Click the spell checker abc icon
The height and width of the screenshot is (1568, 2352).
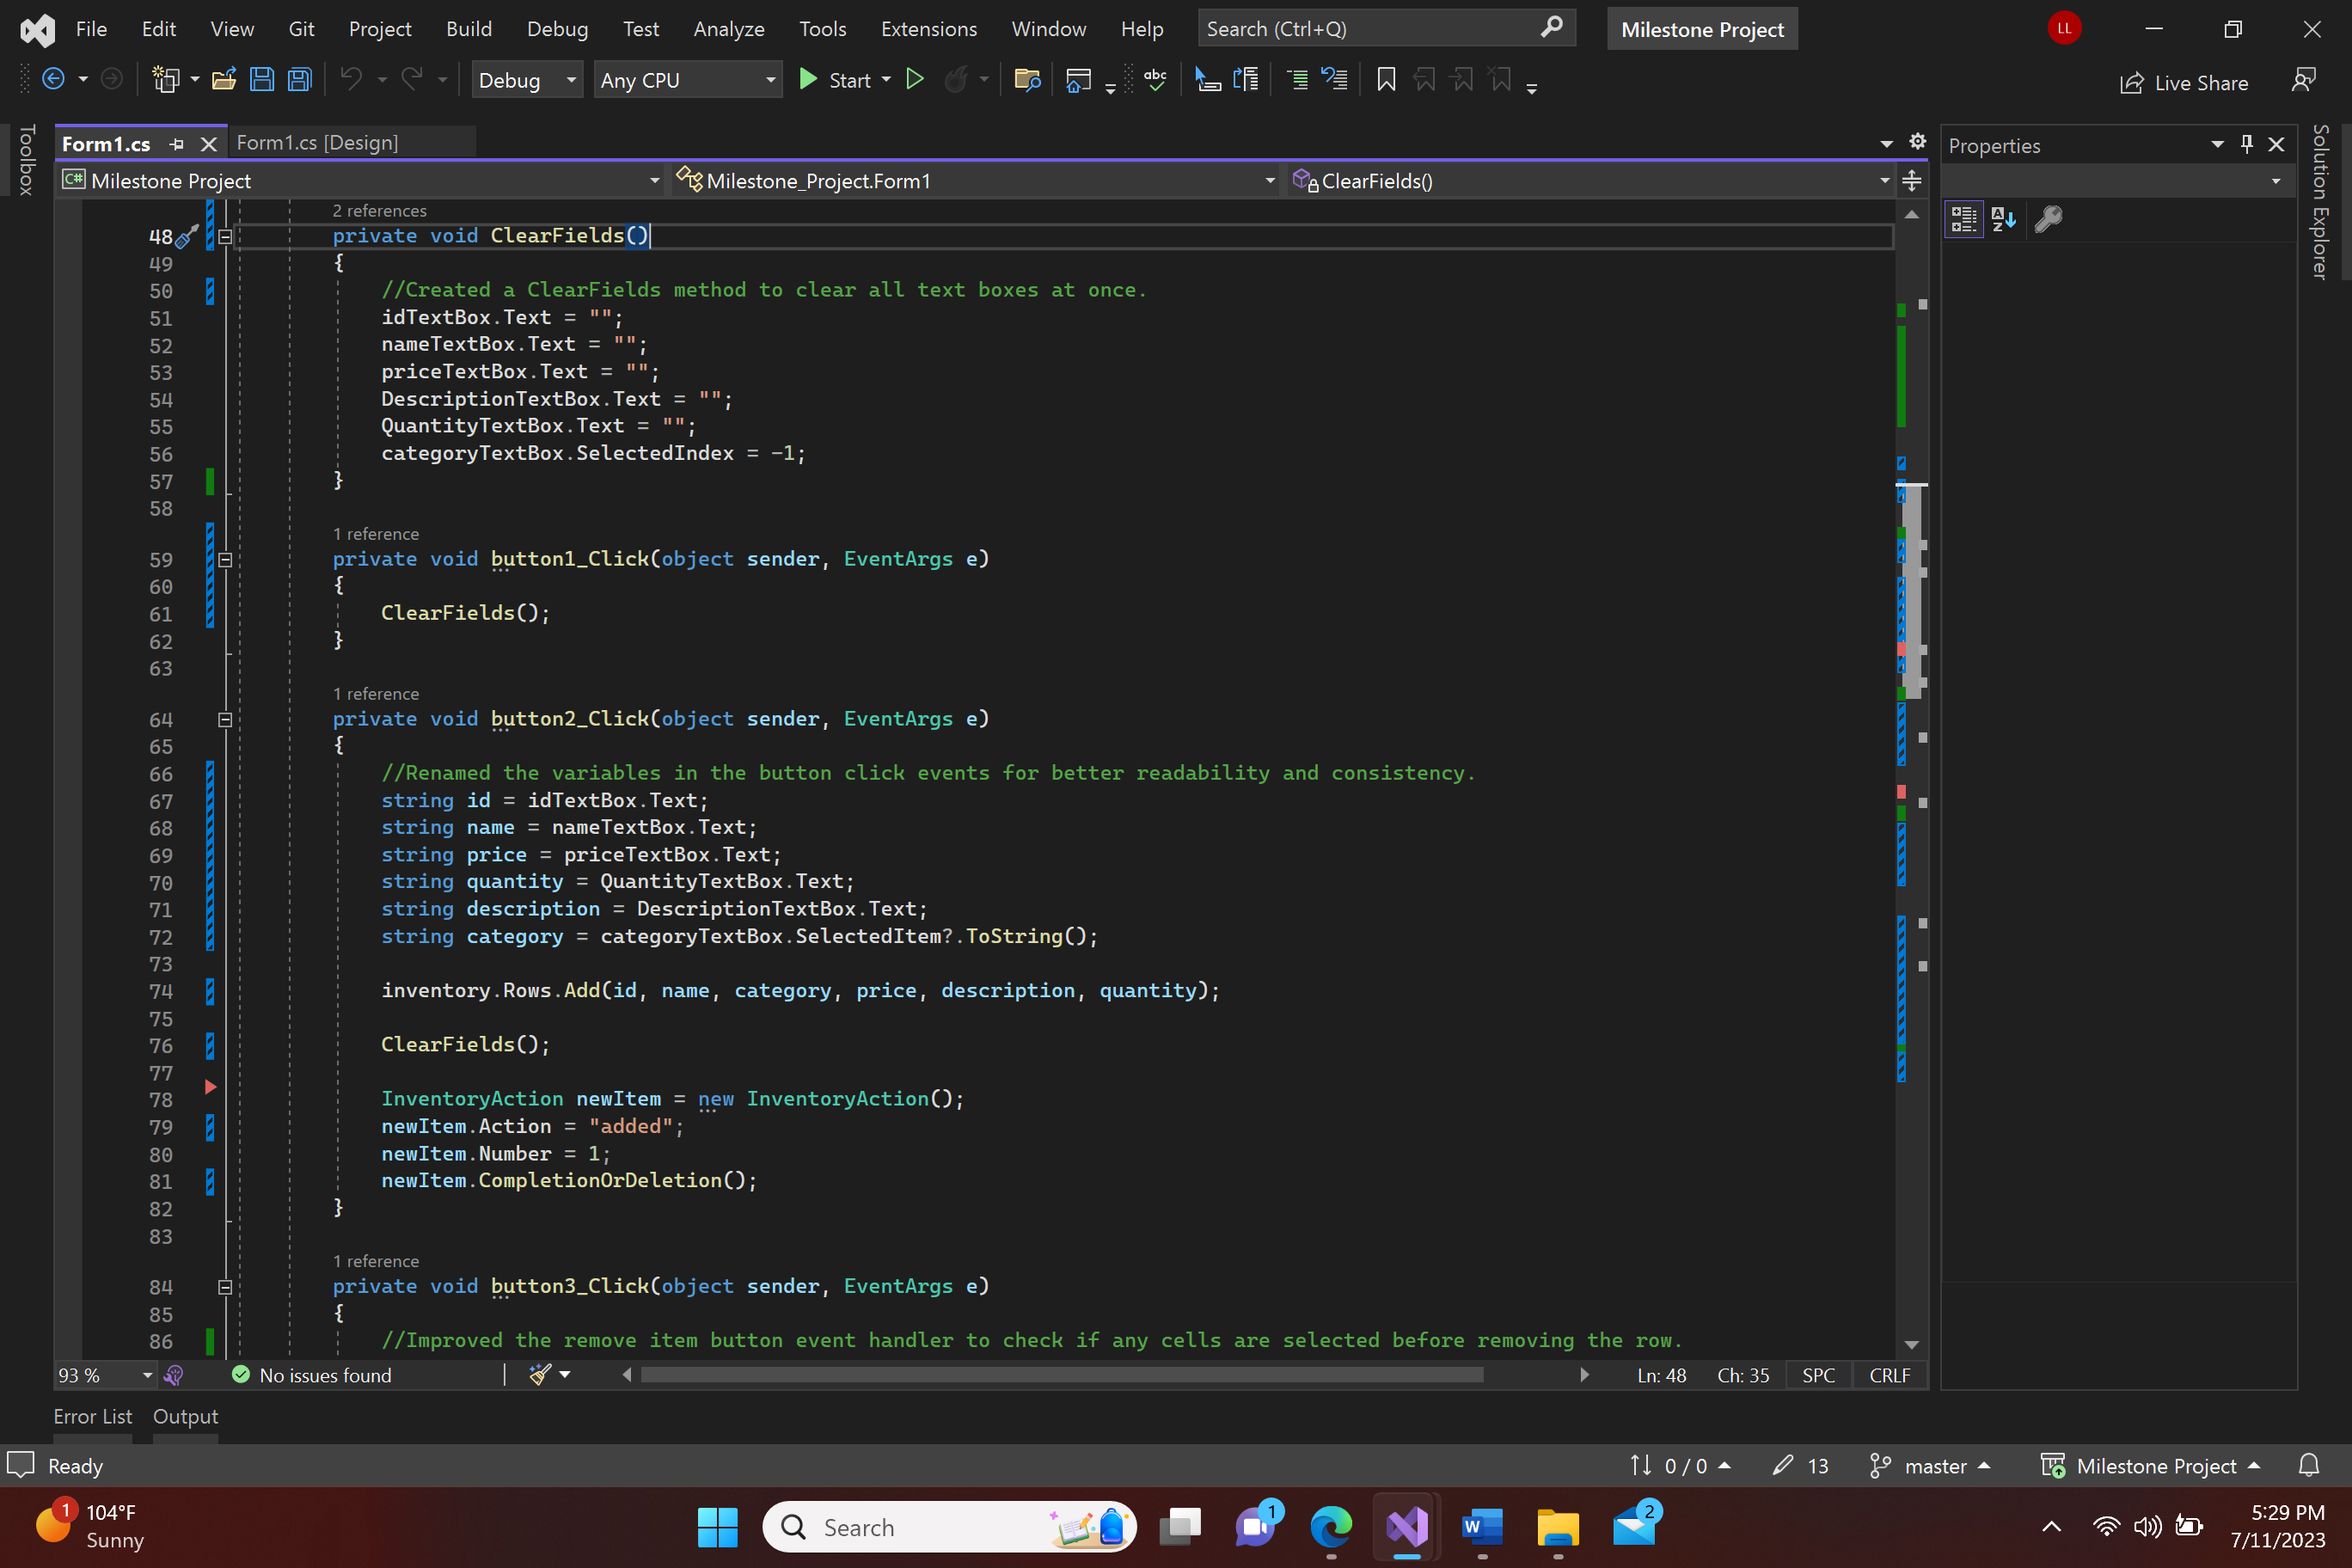1156,80
